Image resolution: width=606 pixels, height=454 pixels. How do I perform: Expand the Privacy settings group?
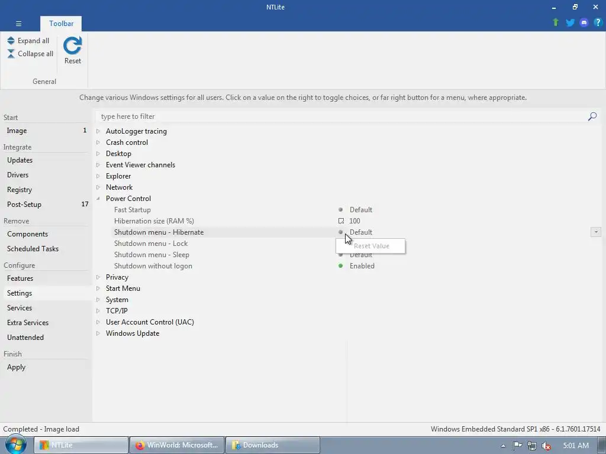[x=98, y=277]
